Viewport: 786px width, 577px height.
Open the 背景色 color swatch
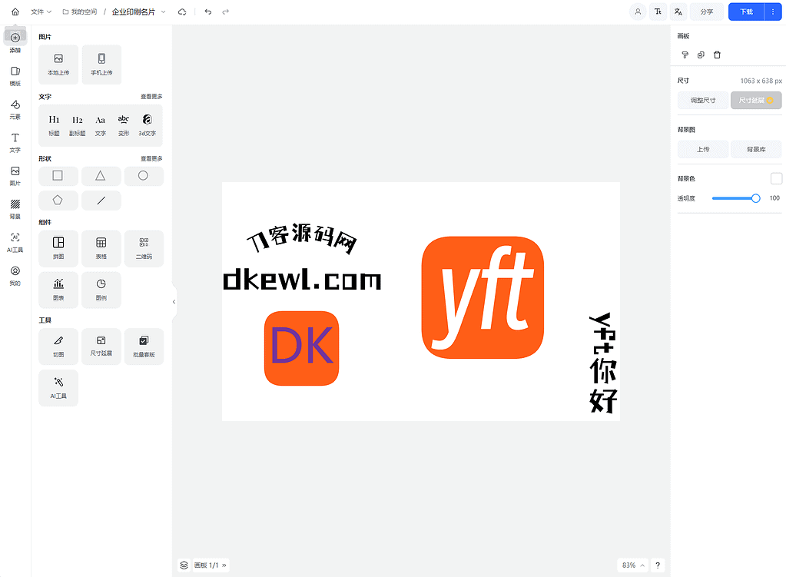tap(776, 178)
